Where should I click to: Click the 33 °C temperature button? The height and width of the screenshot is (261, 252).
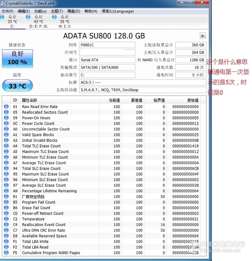point(17,85)
